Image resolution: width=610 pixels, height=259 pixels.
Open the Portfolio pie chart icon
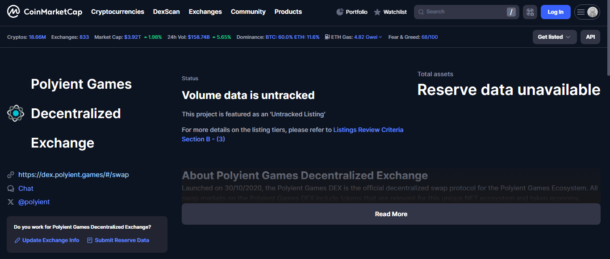tap(340, 12)
